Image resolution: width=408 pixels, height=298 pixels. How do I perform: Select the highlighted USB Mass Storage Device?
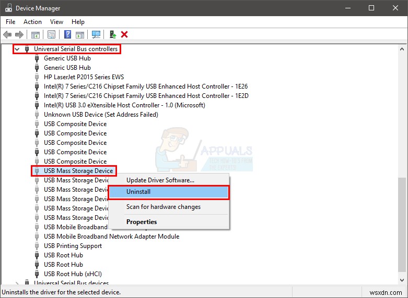tap(78, 171)
